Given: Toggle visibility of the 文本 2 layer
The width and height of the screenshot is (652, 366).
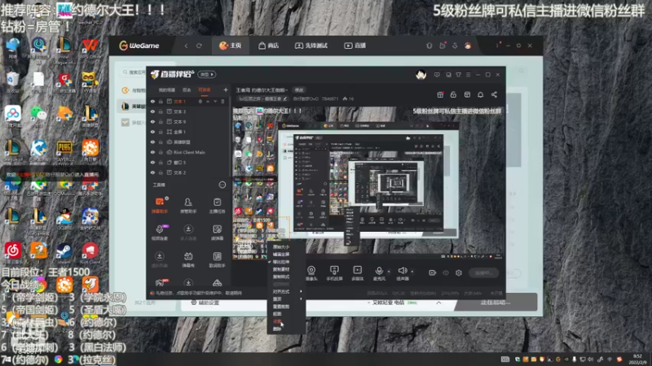Looking at the screenshot, I should [x=152, y=172].
